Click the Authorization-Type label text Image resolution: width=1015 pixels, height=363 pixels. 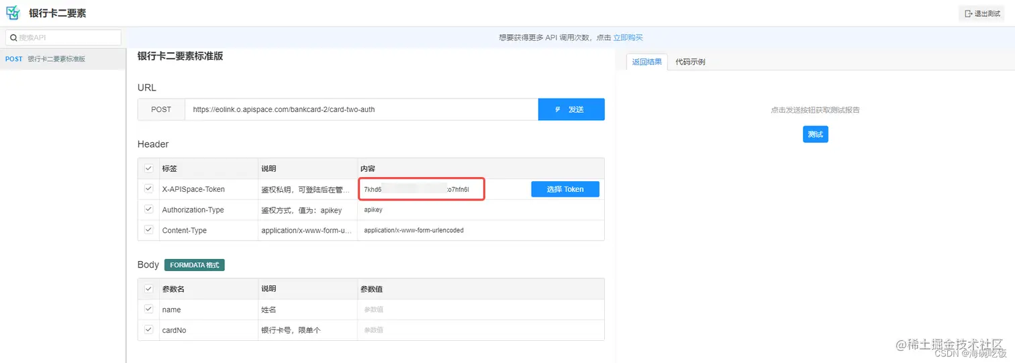(x=193, y=210)
